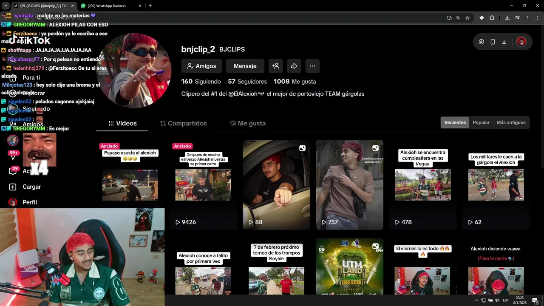
Task: Open the taskbar clock showing 22:23
Action: [519, 300]
